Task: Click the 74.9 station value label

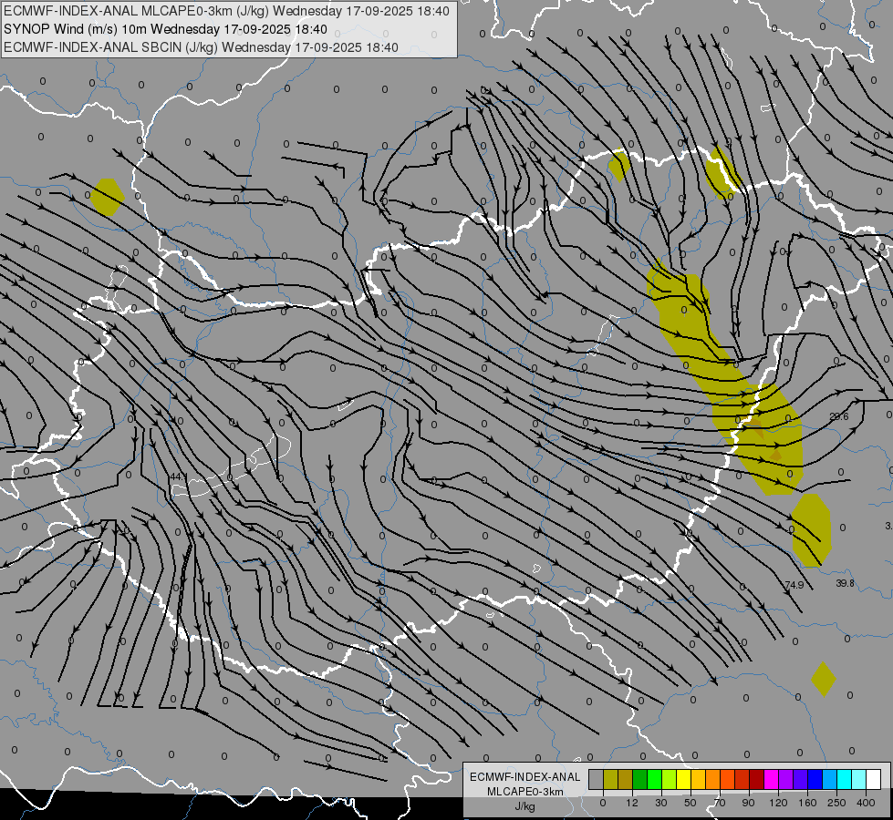Action: click(x=794, y=584)
